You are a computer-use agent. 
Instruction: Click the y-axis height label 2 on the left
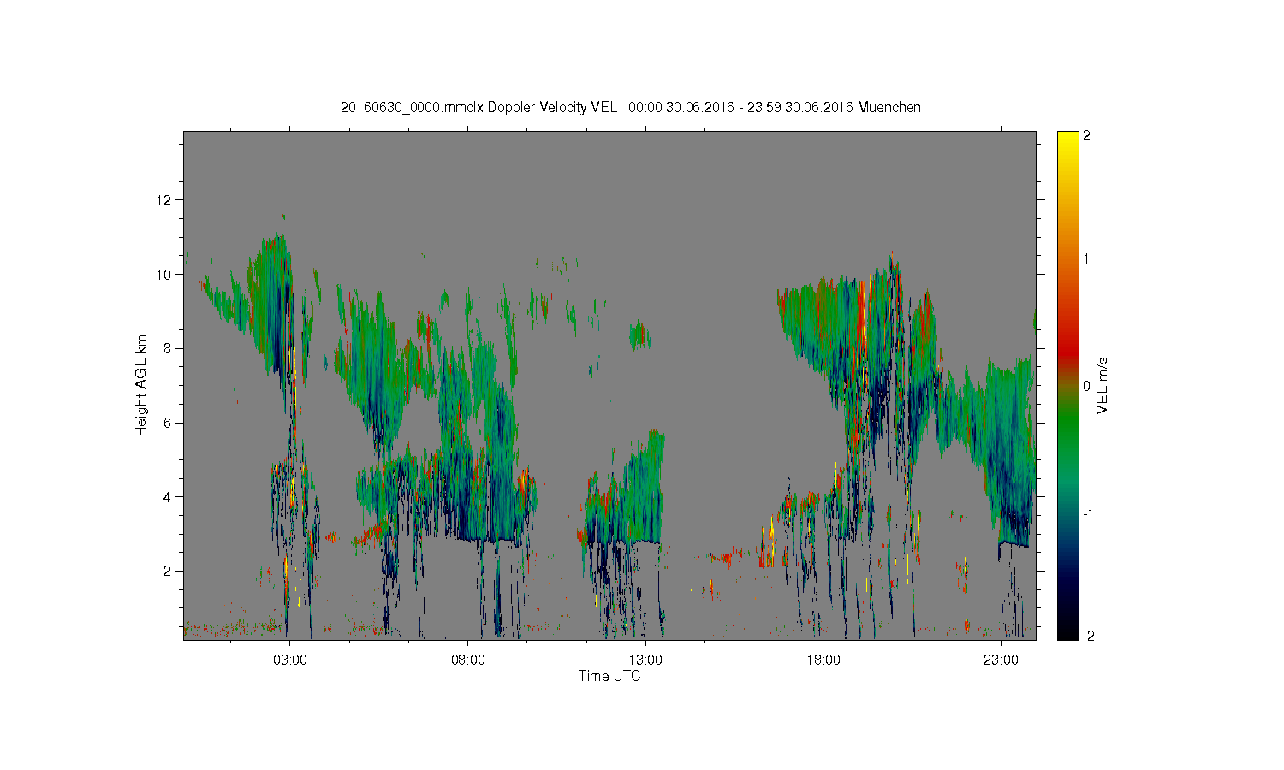pyautogui.click(x=168, y=571)
